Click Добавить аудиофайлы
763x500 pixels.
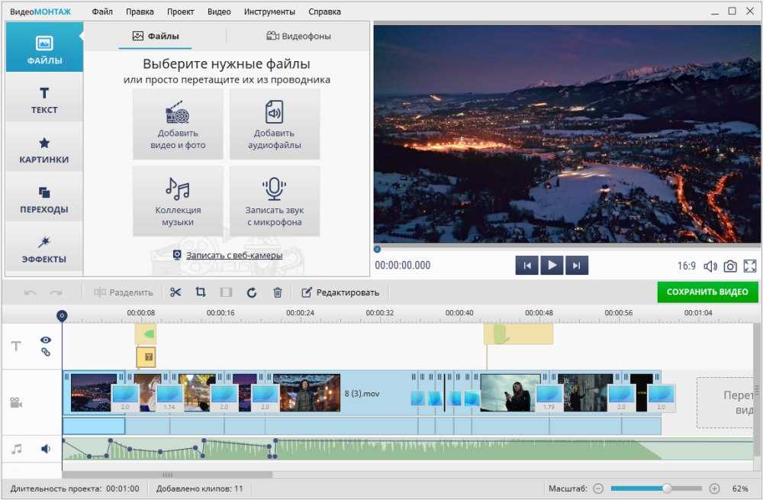275,124
